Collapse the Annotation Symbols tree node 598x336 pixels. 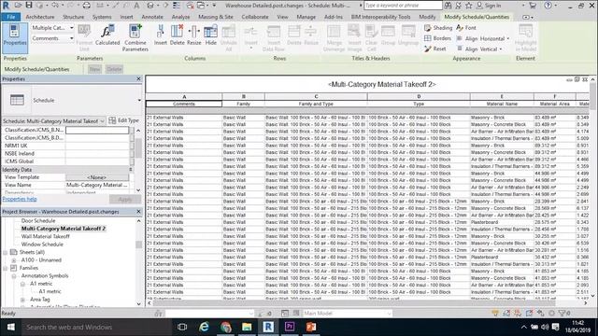pyautogui.click(x=14, y=276)
